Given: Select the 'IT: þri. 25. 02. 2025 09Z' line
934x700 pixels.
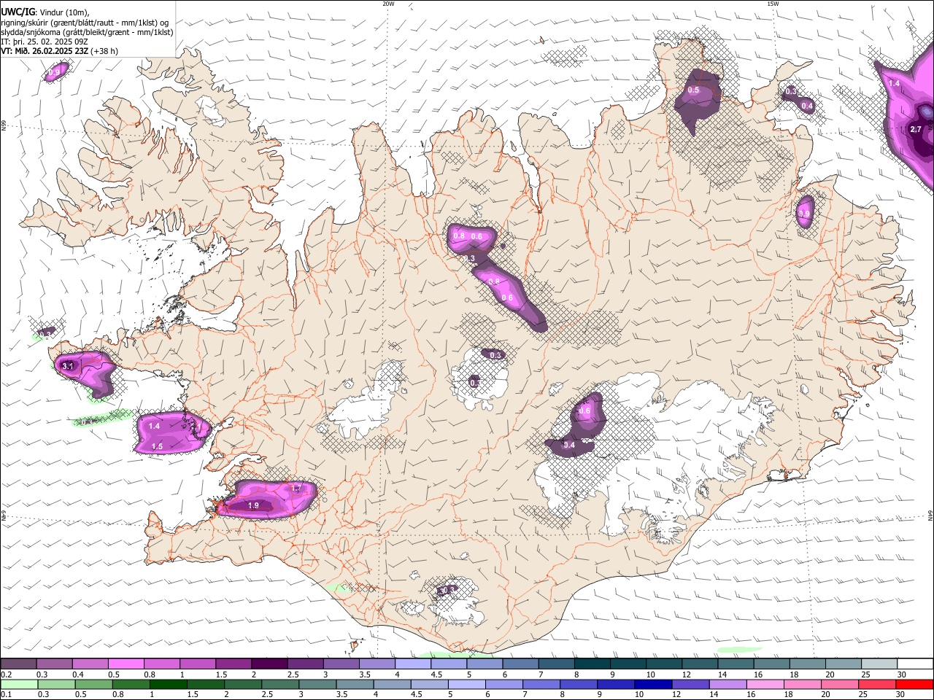Looking at the screenshot, I should pos(45,42).
